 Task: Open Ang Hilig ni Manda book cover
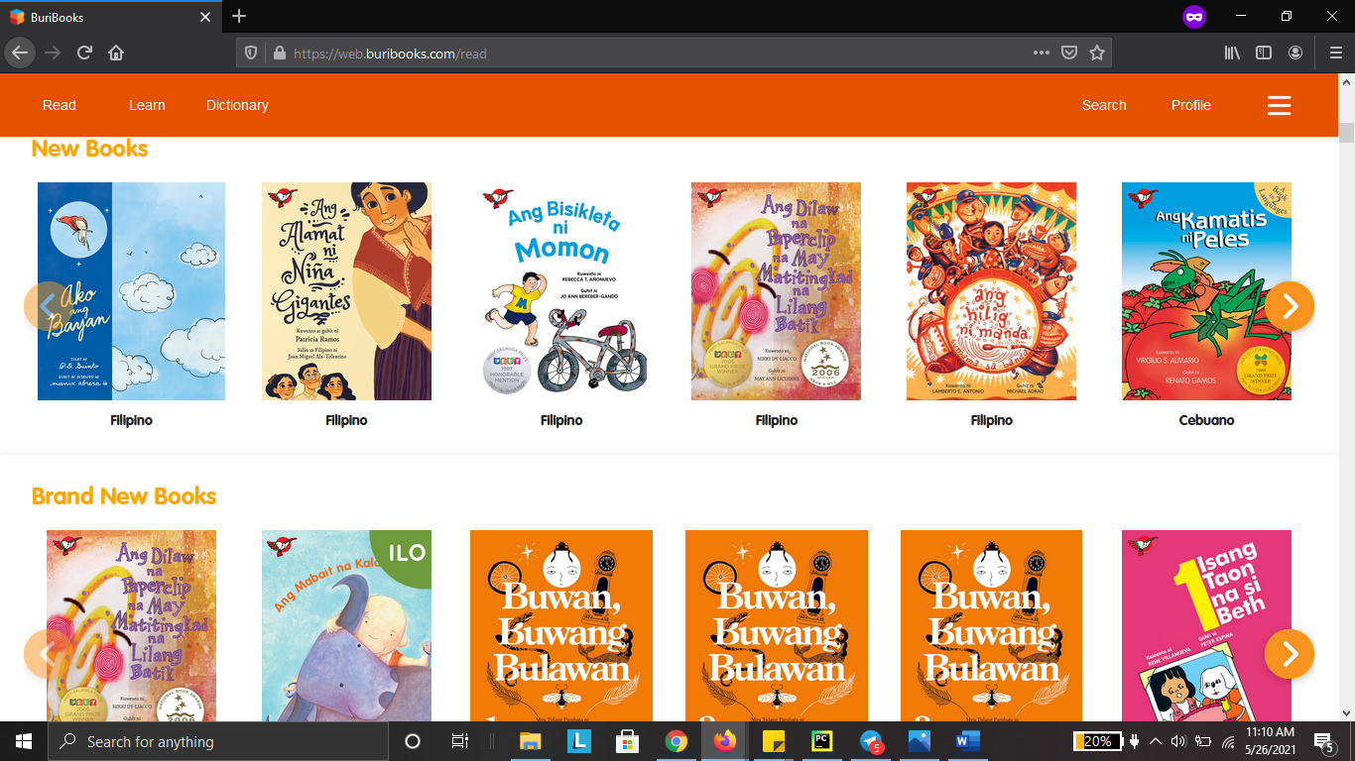992,291
